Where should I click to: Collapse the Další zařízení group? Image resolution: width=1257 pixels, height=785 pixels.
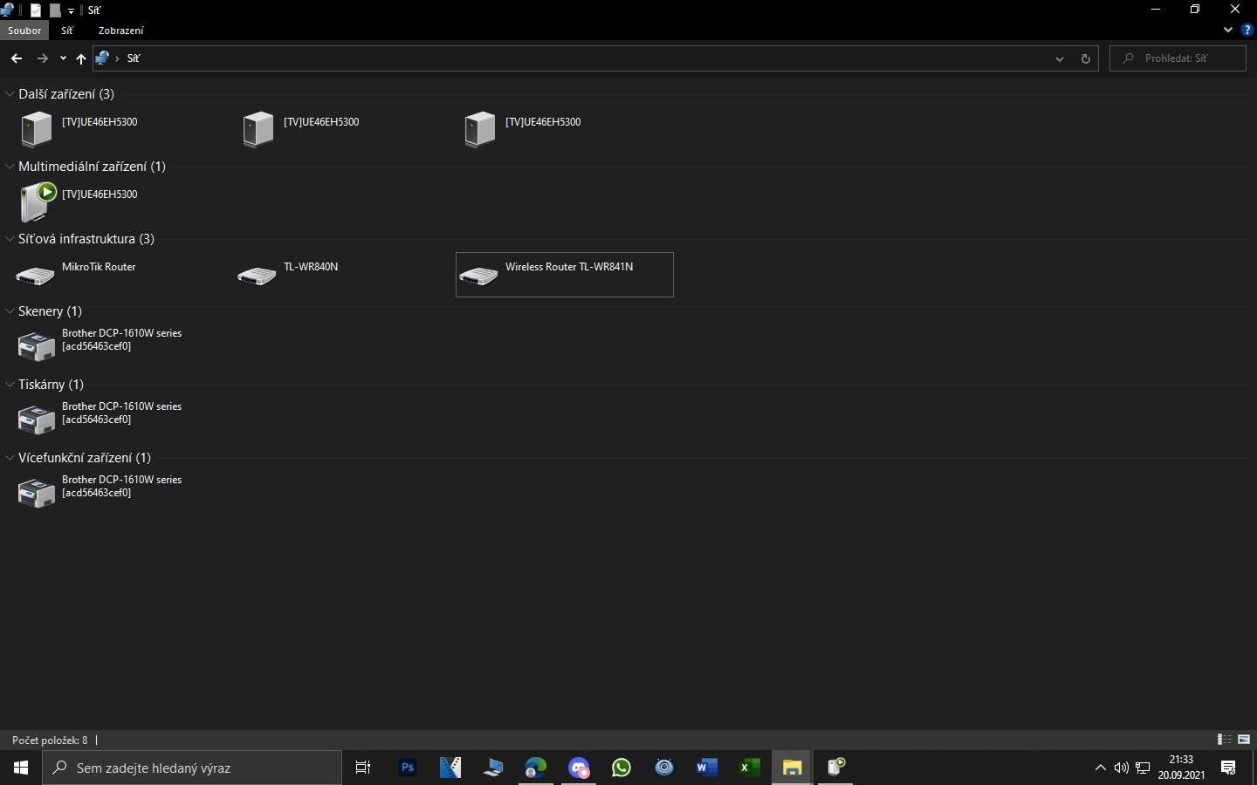[10, 93]
